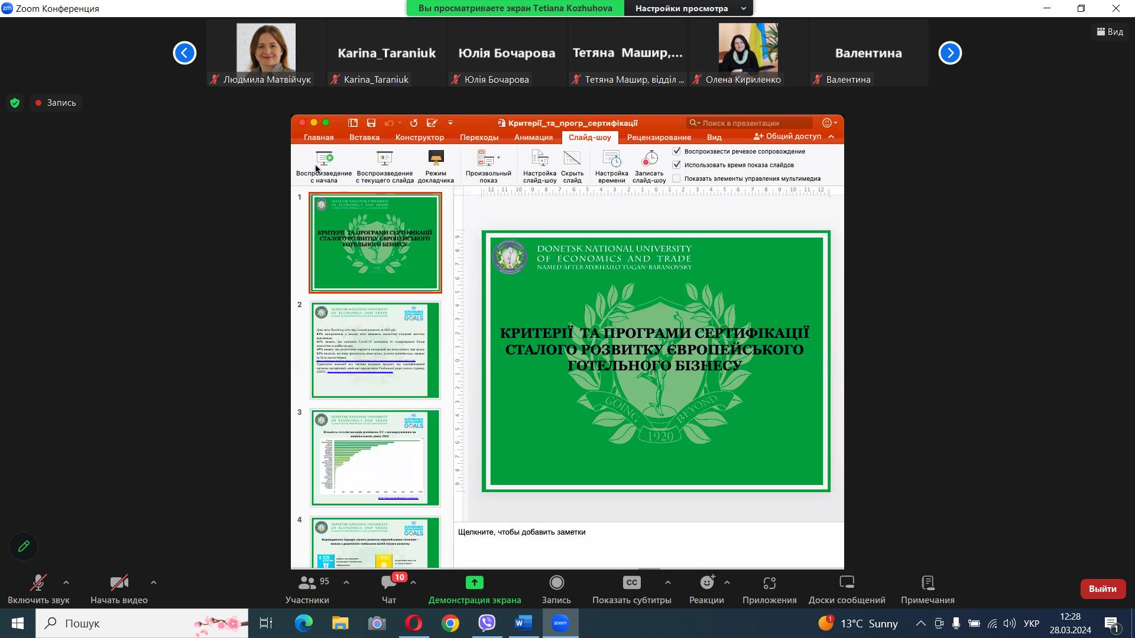Open the 'Вид' view menu
The height and width of the screenshot is (638, 1135).
click(1110, 32)
